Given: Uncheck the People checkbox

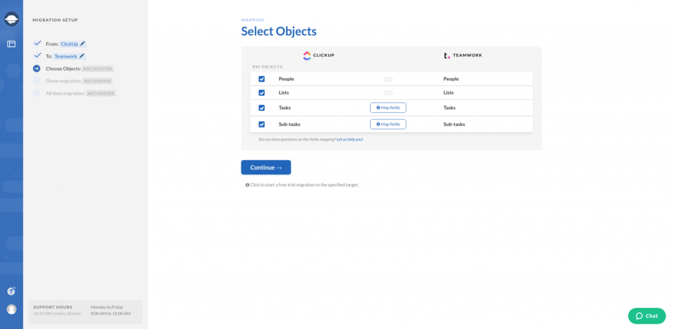Looking at the screenshot, I should click(x=262, y=79).
